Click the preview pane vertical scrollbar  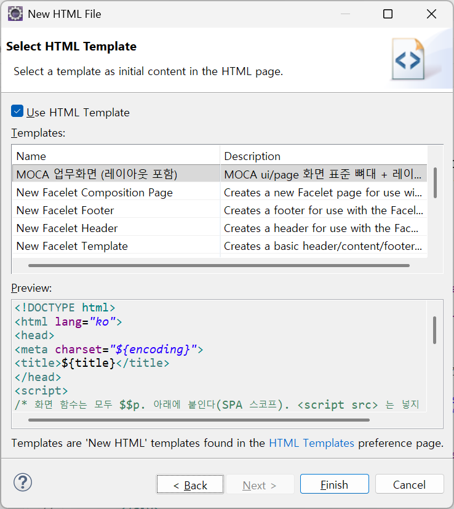434,330
